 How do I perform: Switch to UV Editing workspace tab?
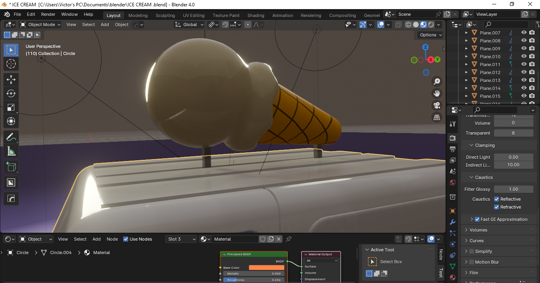click(x=194, y=15)
